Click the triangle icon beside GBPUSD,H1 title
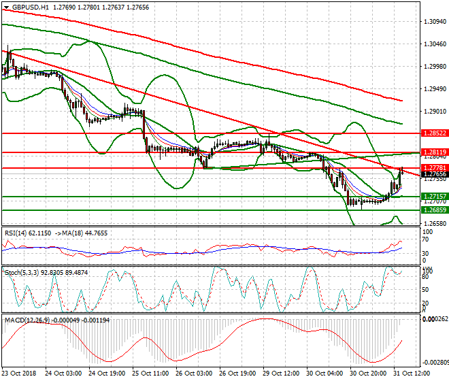 5,7
